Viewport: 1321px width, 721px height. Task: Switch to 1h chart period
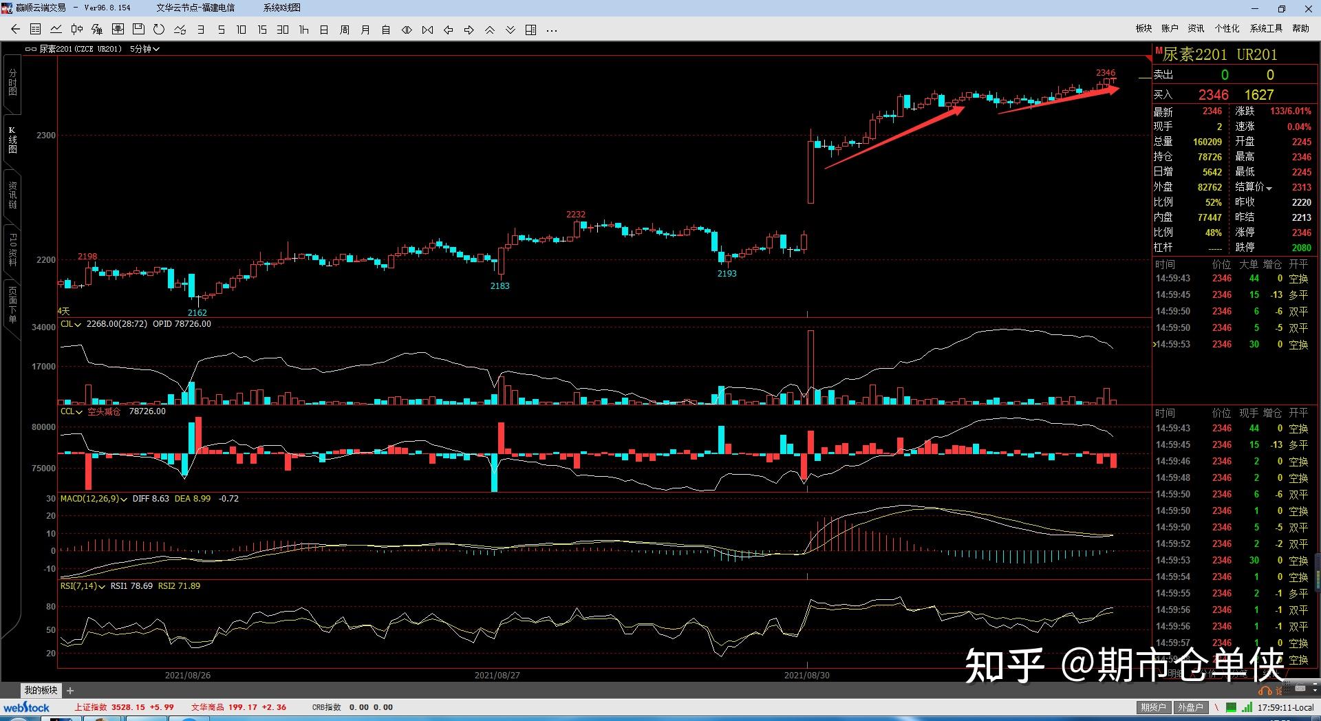tap(303, 30)
